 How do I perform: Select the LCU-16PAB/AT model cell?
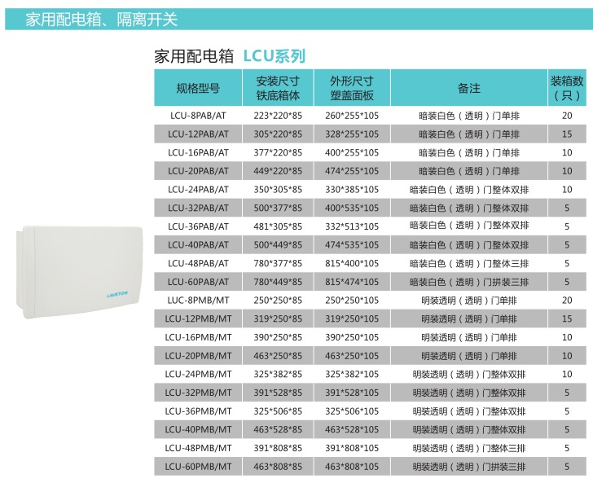click(198, 153)
